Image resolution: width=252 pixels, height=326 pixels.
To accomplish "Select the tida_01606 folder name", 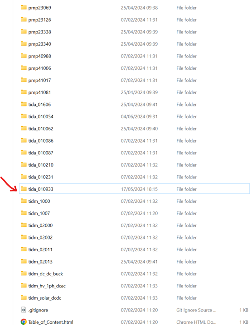I will (39, 105).
